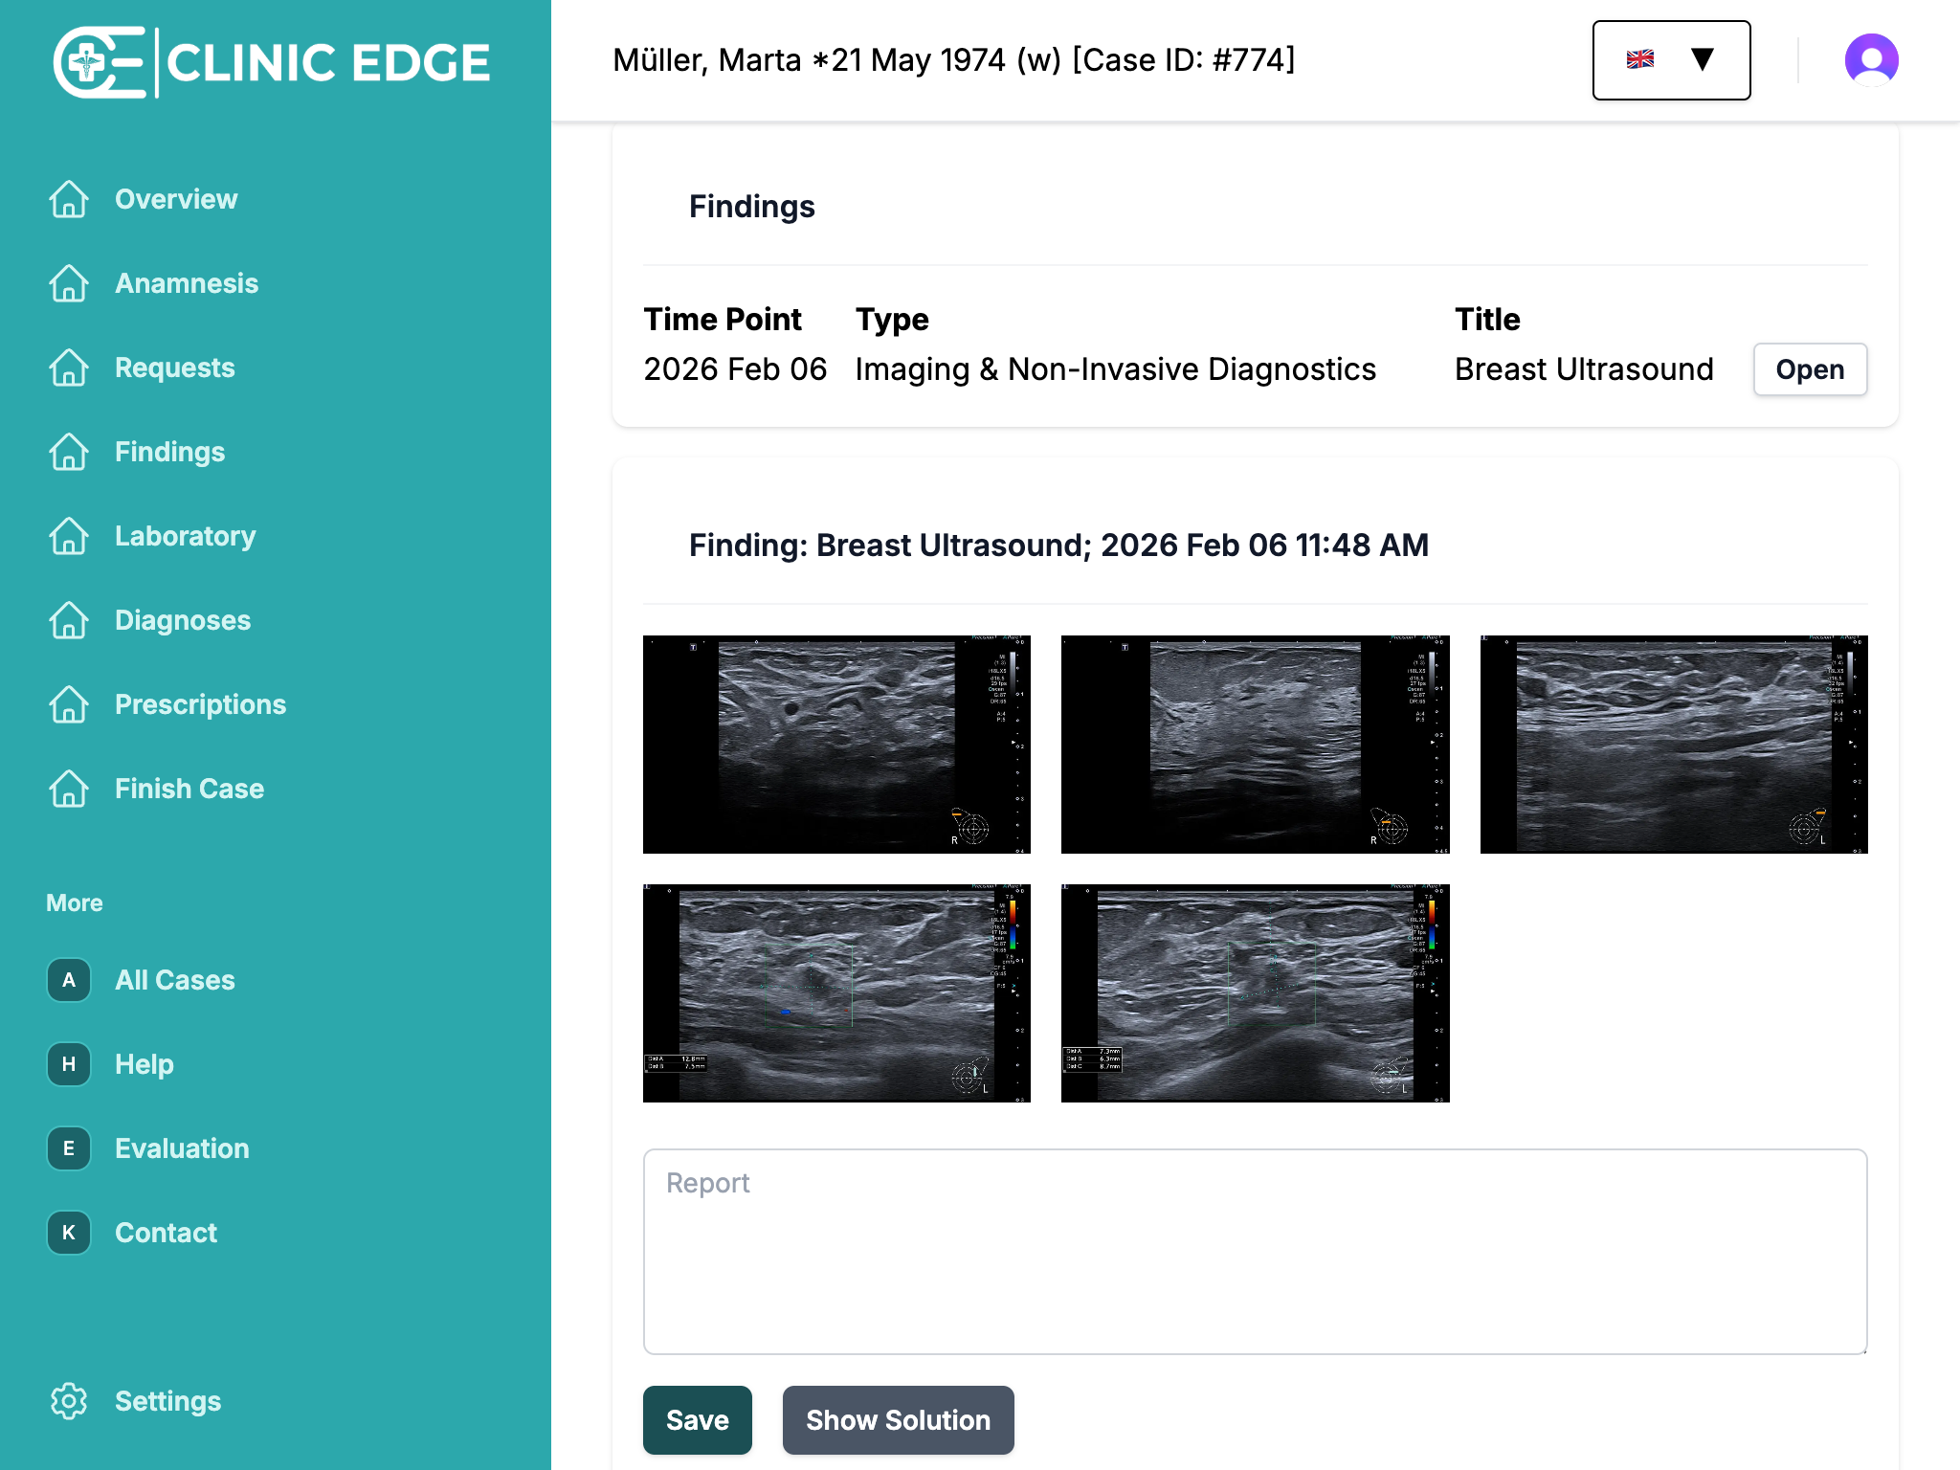The width and height of the screenshot is (1960, 1470).
Task: Open the Breast Ultrasound finding
Action: 1809,368
